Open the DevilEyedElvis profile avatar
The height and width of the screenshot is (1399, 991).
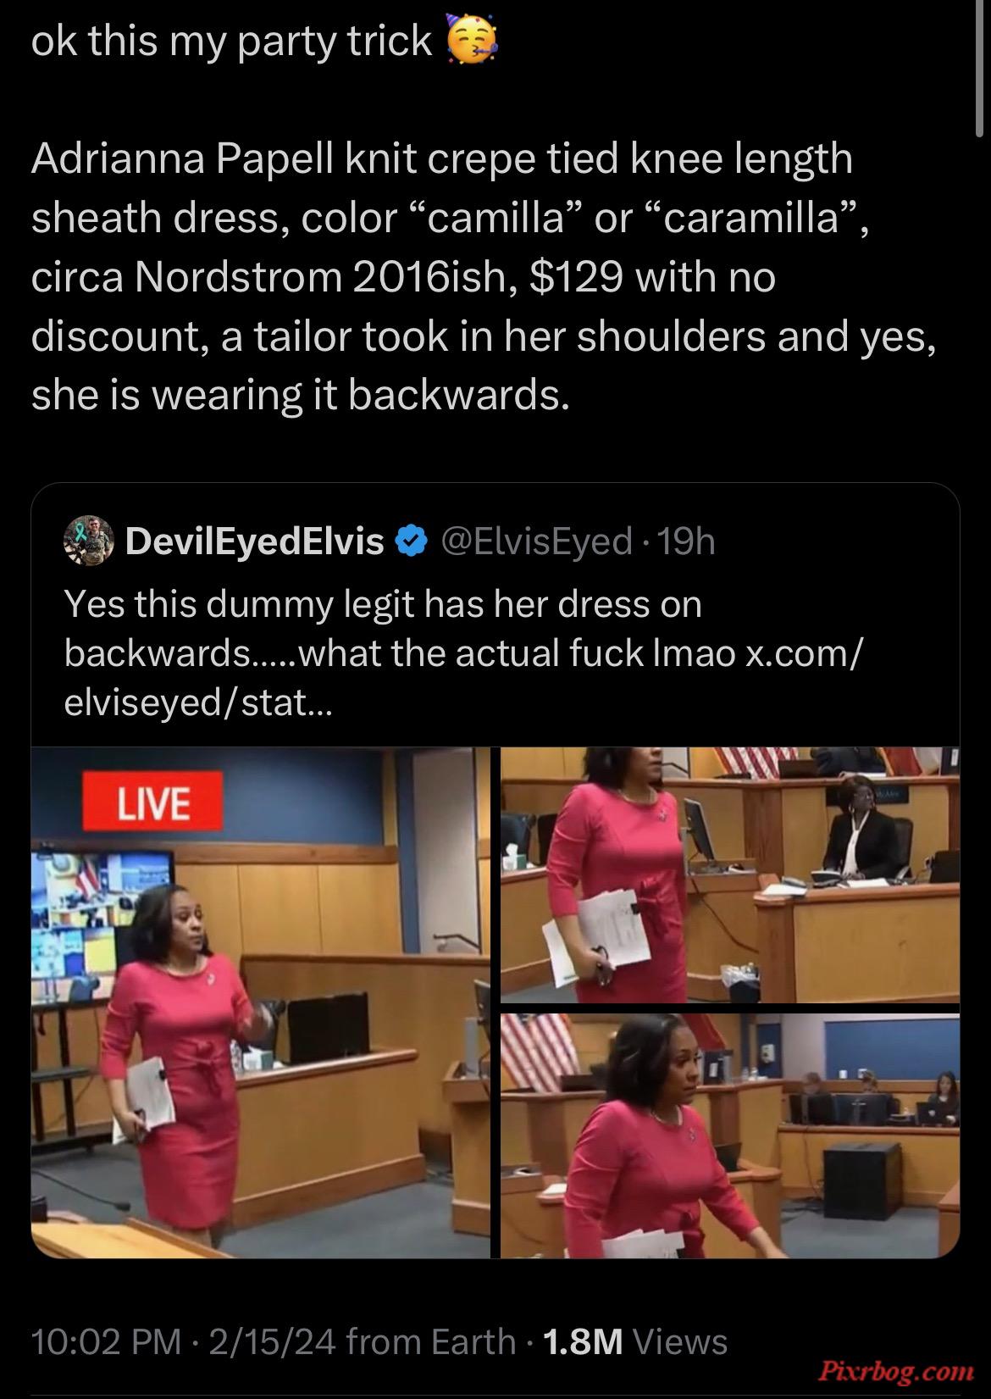coord(88,541)
